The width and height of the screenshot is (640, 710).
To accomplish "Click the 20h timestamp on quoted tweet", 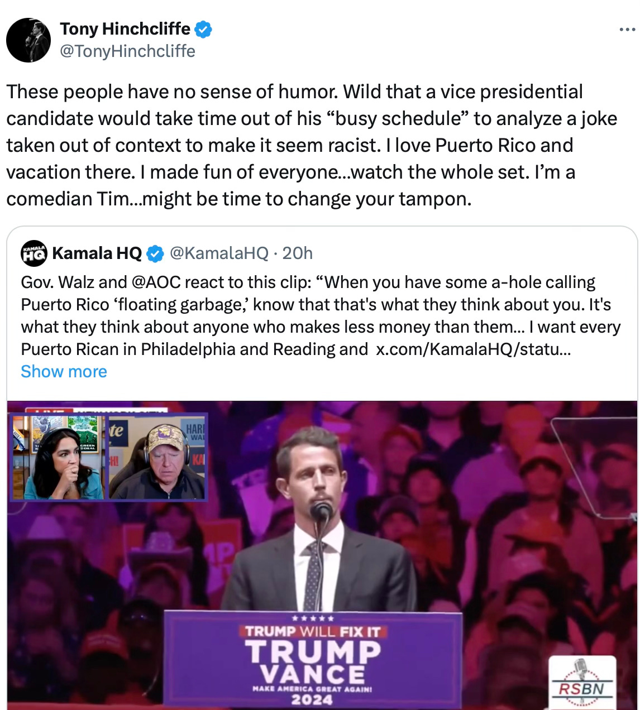I will tap(298, 254).
